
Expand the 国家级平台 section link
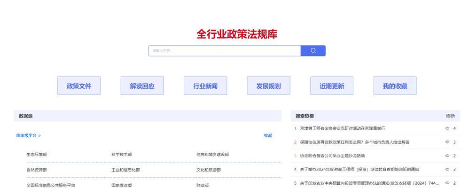(x=28, y=136)
